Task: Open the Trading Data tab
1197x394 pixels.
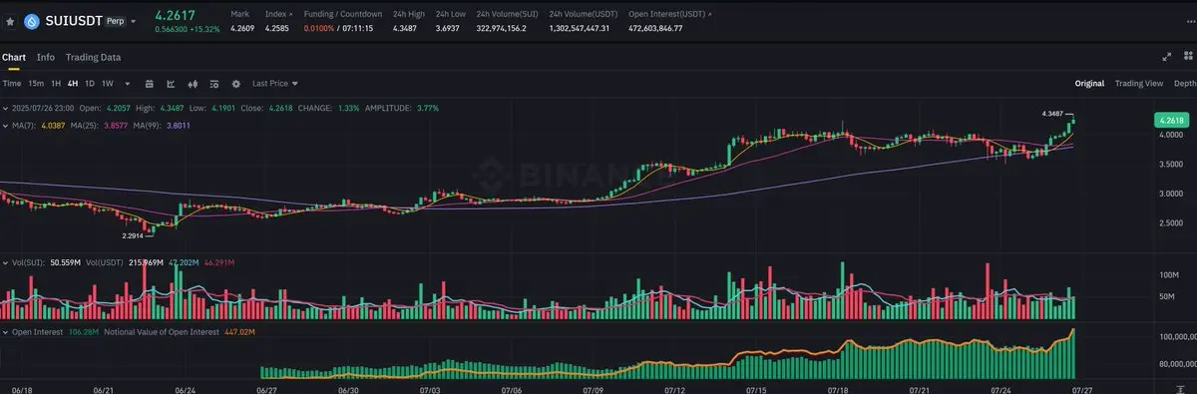Action: pyautogui.click(x=93, y=57)
